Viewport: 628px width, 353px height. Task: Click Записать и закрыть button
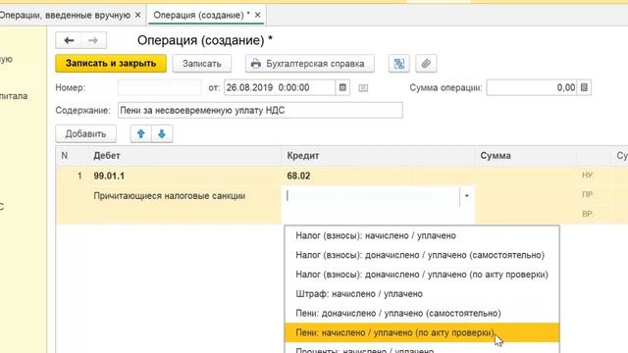coord(111,64)
